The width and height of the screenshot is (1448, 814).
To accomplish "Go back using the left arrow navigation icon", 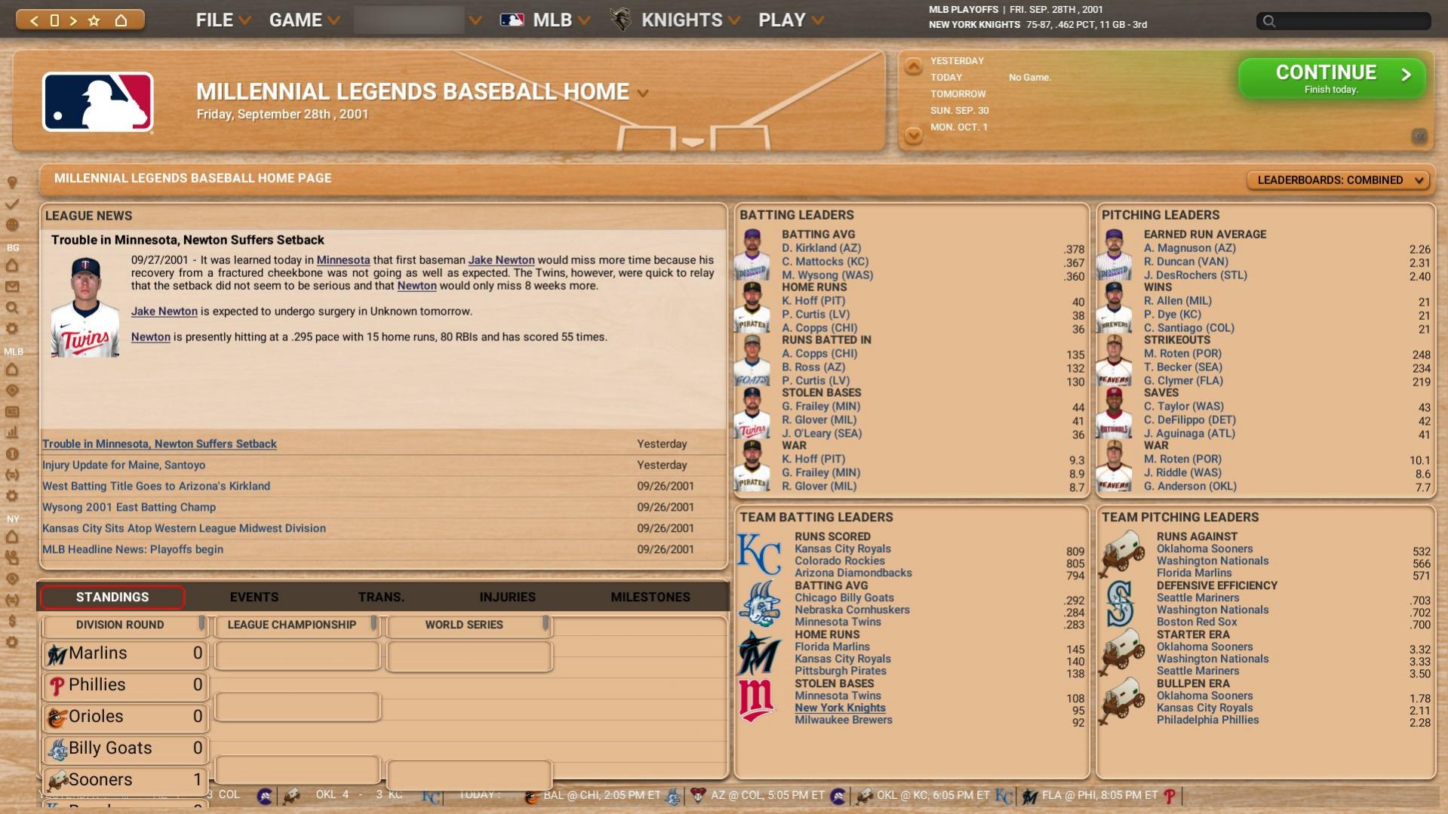I will point(34,20).
